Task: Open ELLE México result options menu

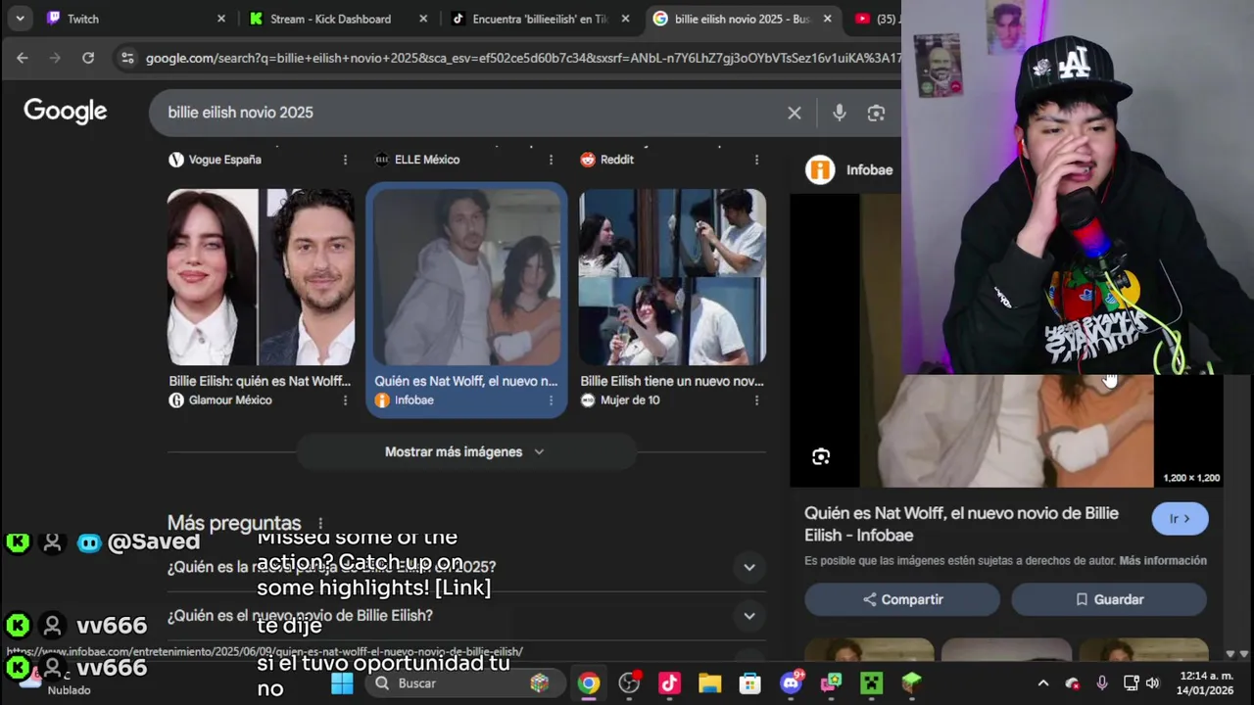Action: [x=551, y=160]
